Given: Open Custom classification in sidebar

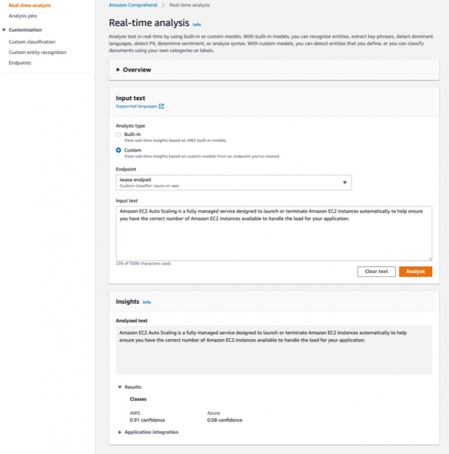Looking at the screenshot, I should 32,42.
